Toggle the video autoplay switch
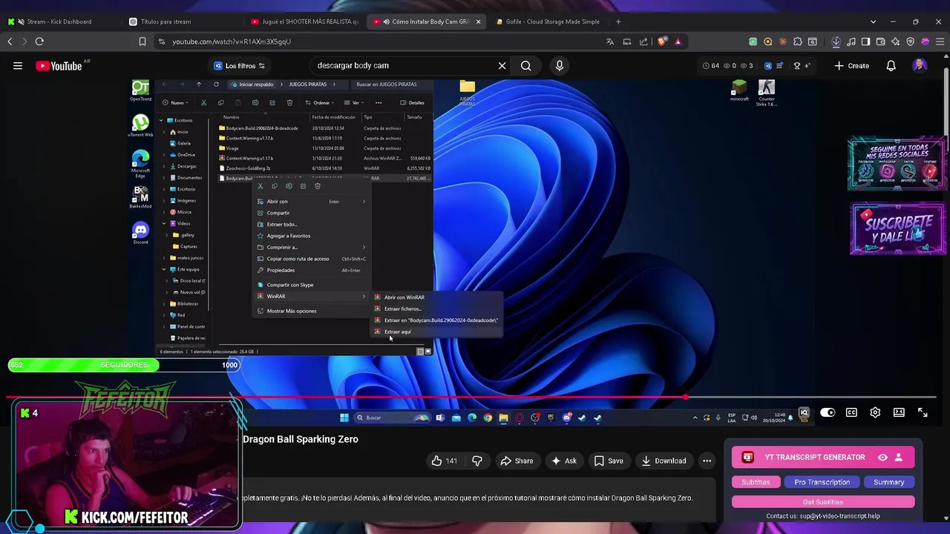Image resolution: width=950 pixels, height=534 pixels. point(828,412)
